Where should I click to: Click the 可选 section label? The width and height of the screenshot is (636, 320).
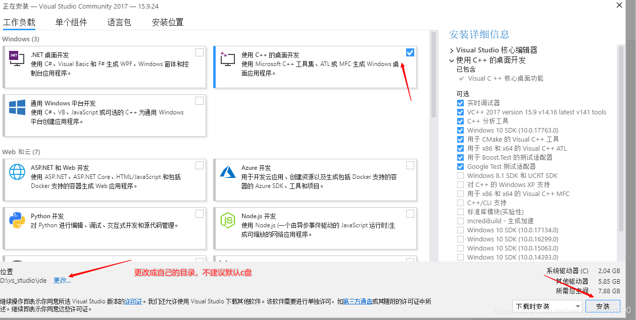coord(463,94)
